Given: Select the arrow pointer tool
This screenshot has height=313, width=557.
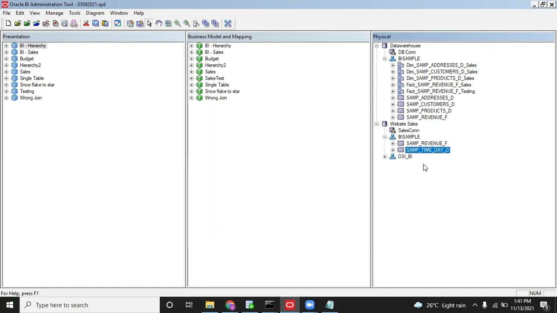Looking at the screenshot, I should point(150,23).
